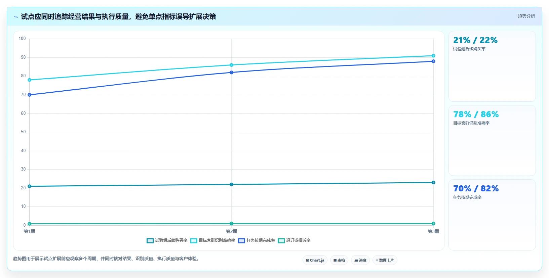The image size is (549, 278).
Task: Click the Chart.js tag
Action: tap(315, 260)
